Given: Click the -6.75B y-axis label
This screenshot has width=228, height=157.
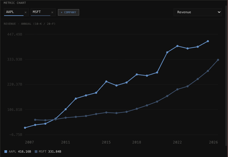Looking at the screenshot, I should coord(16,135).
